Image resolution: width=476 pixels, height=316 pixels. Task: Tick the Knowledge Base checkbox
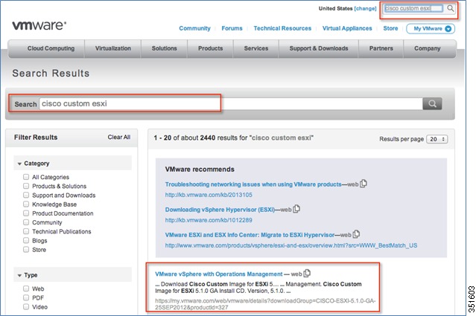click(x=26, y=204)
